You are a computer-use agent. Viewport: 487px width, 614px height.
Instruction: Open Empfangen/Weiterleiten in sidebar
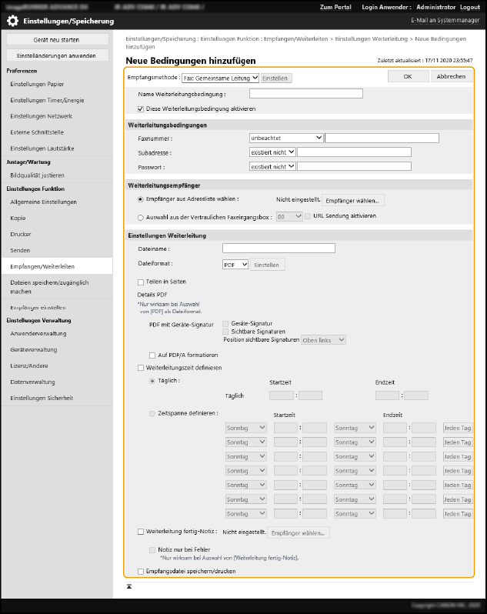[x=42, y=265]
